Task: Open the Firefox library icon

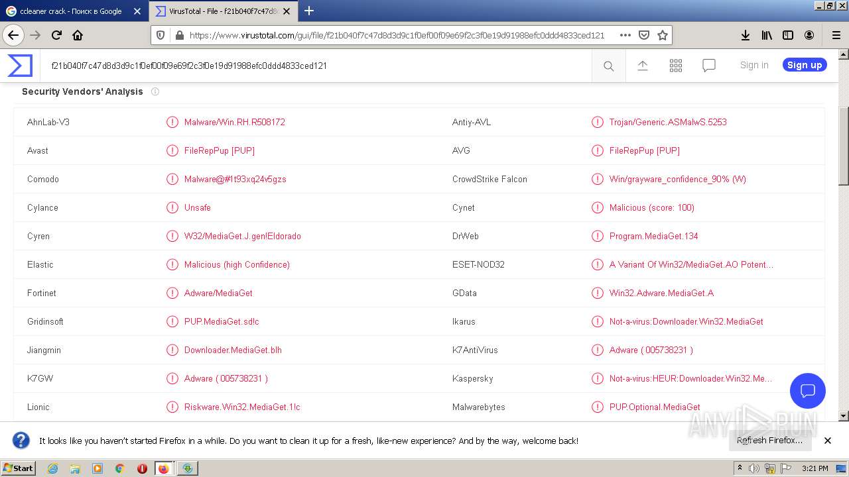Action: (x=767, y=35)
